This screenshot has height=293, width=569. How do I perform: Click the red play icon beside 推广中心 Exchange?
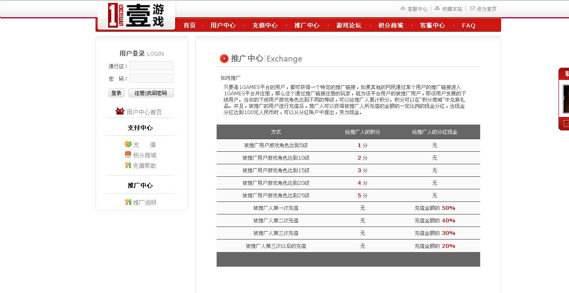pos(224,59)
